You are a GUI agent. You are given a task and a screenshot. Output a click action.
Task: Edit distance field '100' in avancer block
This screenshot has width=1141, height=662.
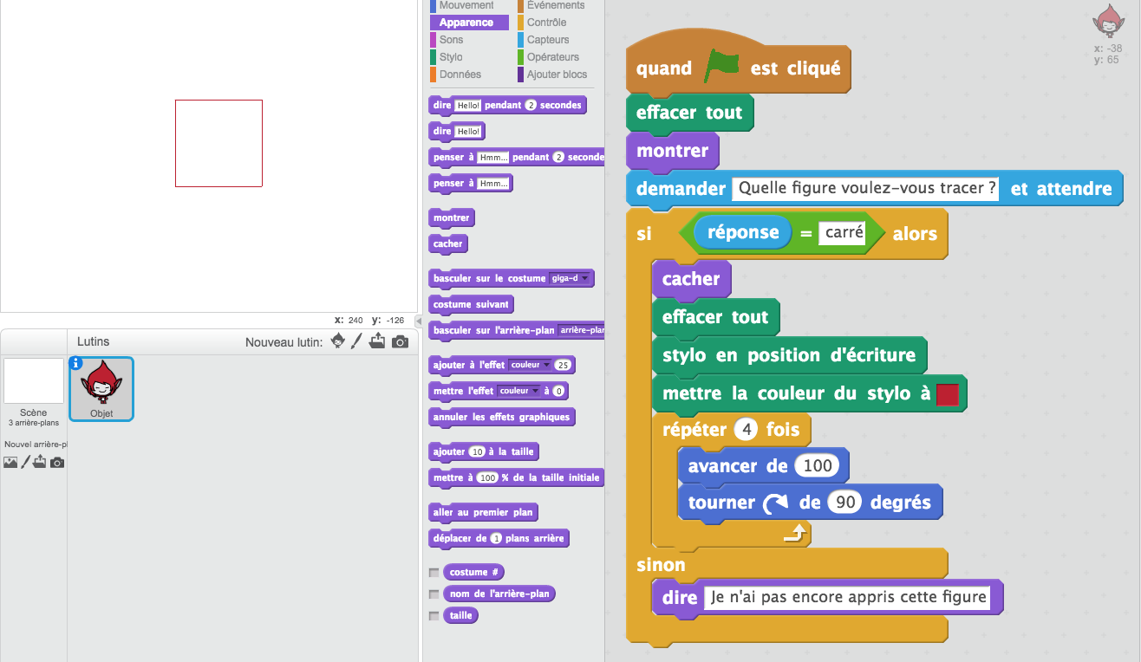(x=818, y=466)
